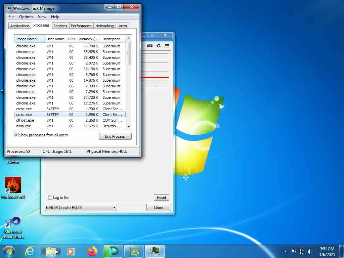The image size is (344, 258).
Task: Open Firefox from the taskbar
Action: [x=92, y=251]
